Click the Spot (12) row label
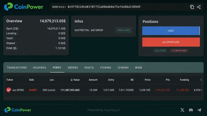 [13, 28]
